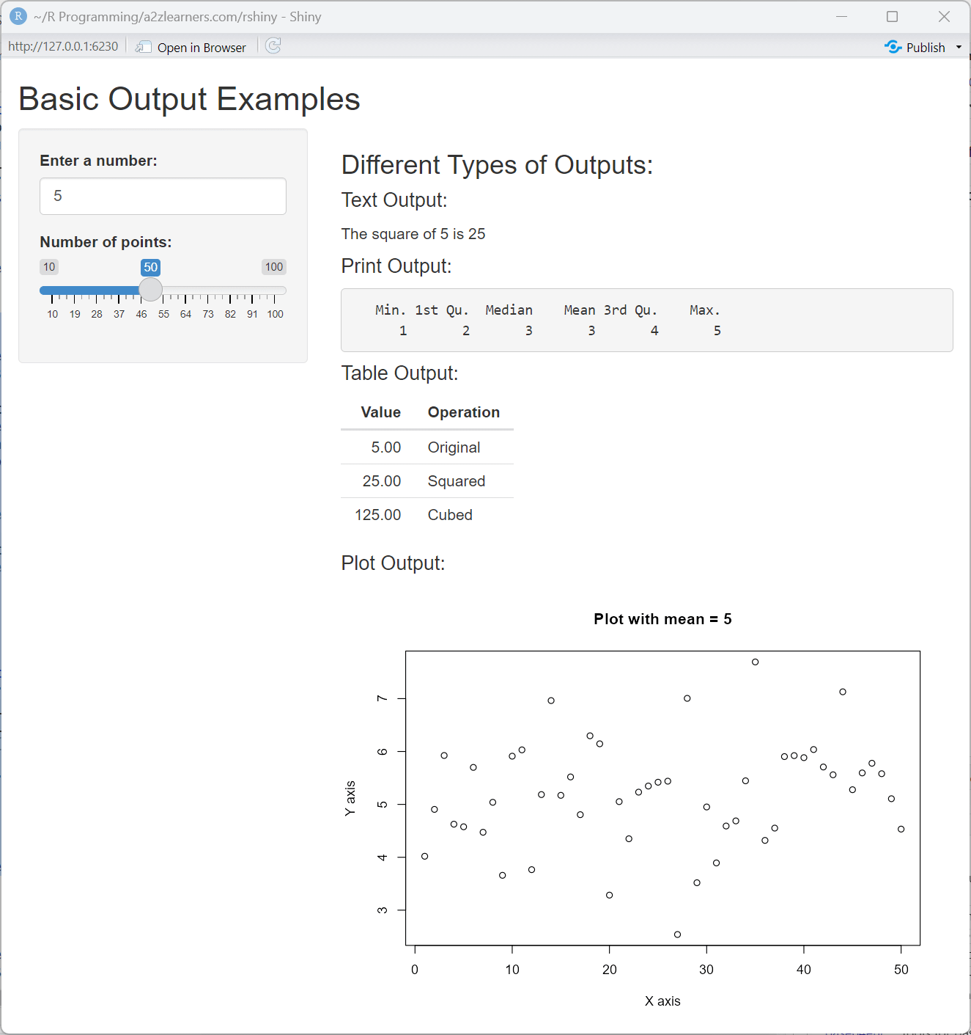This screenshot has height=1035, width=971.
Task: Click the Number of points label
Action: (106, 241)
